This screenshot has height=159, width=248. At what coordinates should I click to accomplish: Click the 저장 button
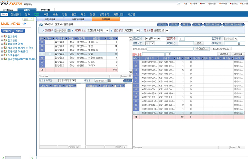point(186,24)
